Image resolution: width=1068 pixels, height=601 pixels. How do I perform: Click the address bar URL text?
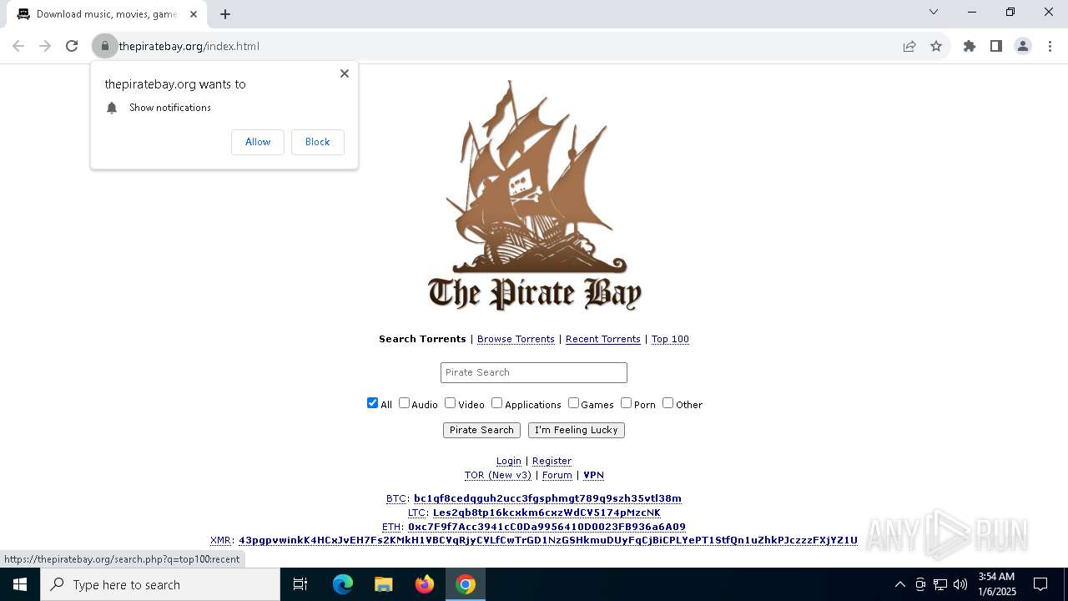[x=189, y=46]
